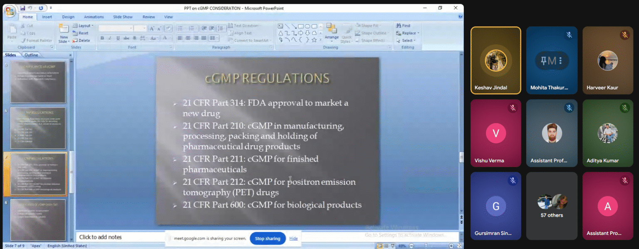
Task: Click the New Slide icon
Action: pos(63,29)
